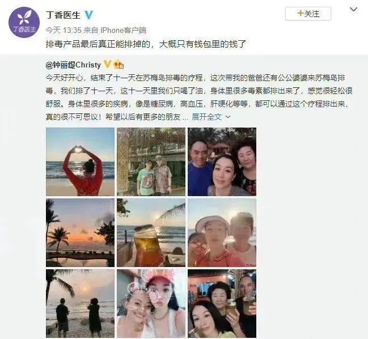The image size is (368, 339).
Task: Click the gold V badge beside 钟丽缇Christy
Action: (107, 64)
